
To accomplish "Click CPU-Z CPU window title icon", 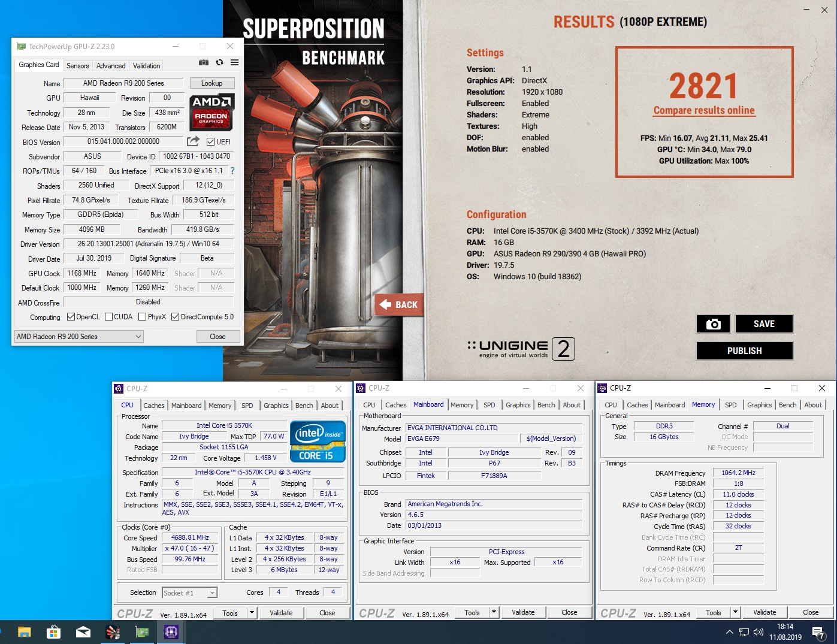I will [x=119, y=388].
